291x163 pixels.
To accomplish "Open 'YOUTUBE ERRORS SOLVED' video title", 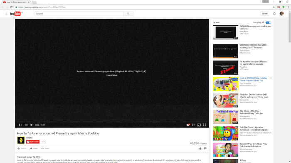I will point(254,46).
